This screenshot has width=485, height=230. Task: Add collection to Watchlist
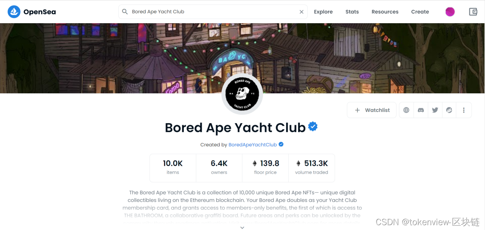tap(371, 110)
